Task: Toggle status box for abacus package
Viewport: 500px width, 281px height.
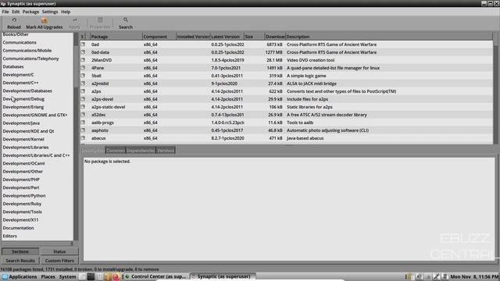Action: 84,138
